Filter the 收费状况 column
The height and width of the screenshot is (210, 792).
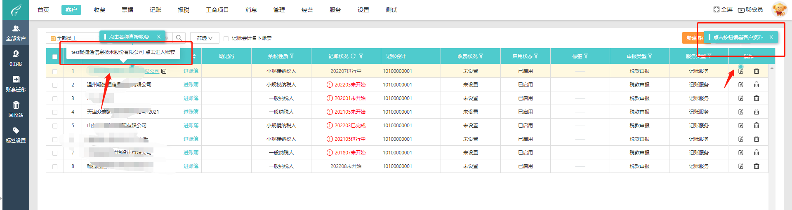coord(481,56)
